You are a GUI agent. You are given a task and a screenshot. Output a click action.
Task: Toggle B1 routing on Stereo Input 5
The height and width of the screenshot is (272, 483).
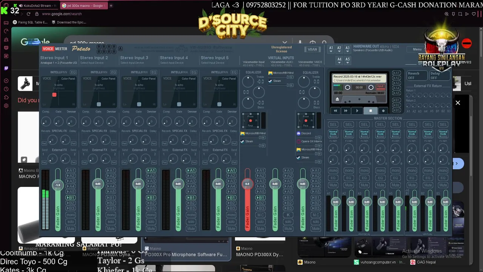(231, 198)
